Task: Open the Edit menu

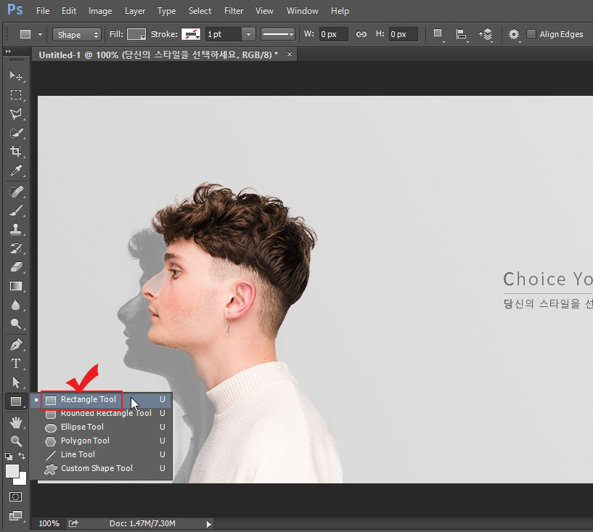Action: point(69,11)
